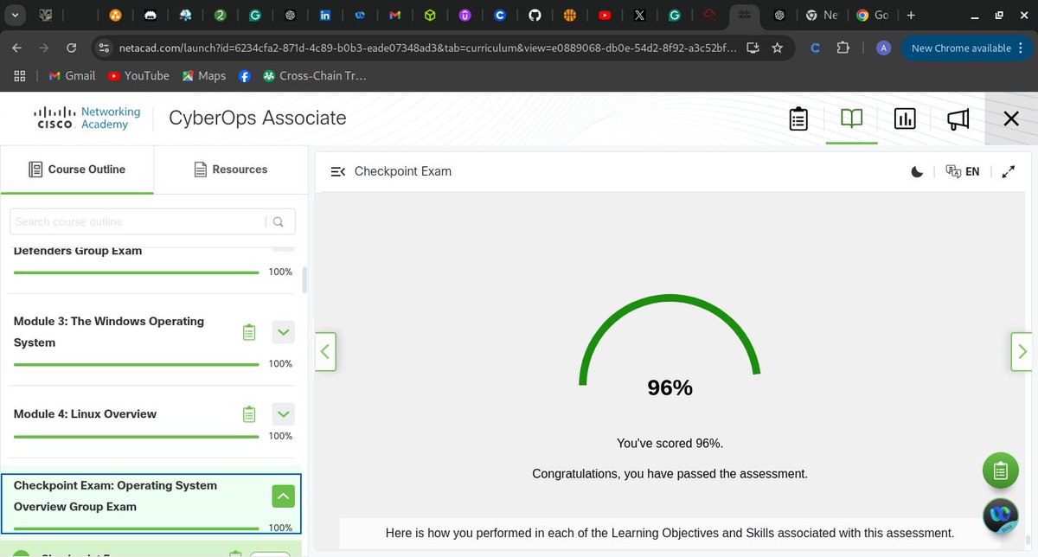Collapse the Checkpoint Exam Operating System entry
The height and width of the screenshot is (557, 1038).
[x=283, y=496]
